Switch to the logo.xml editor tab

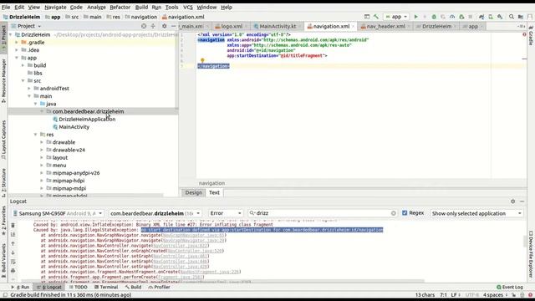click(232, 26)
